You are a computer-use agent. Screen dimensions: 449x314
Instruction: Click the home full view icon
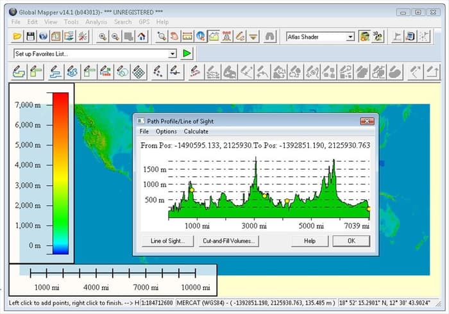click(141, 37)
